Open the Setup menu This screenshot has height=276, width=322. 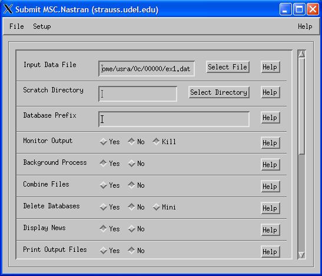coord(42,26)
